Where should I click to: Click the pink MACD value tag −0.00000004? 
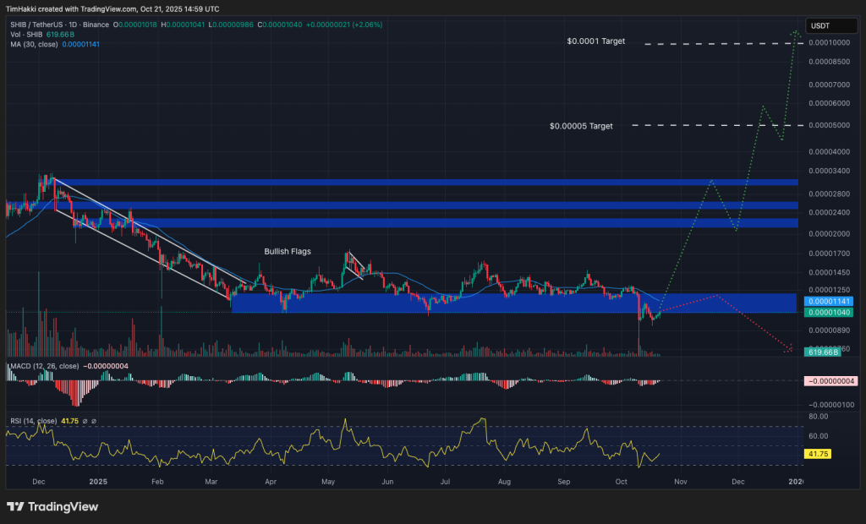tap(830, 381)
